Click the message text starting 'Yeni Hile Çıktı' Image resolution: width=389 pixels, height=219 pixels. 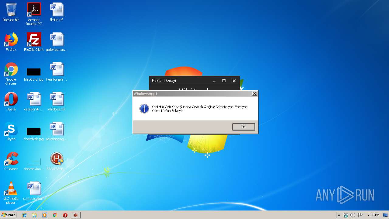tap(200, 109)
